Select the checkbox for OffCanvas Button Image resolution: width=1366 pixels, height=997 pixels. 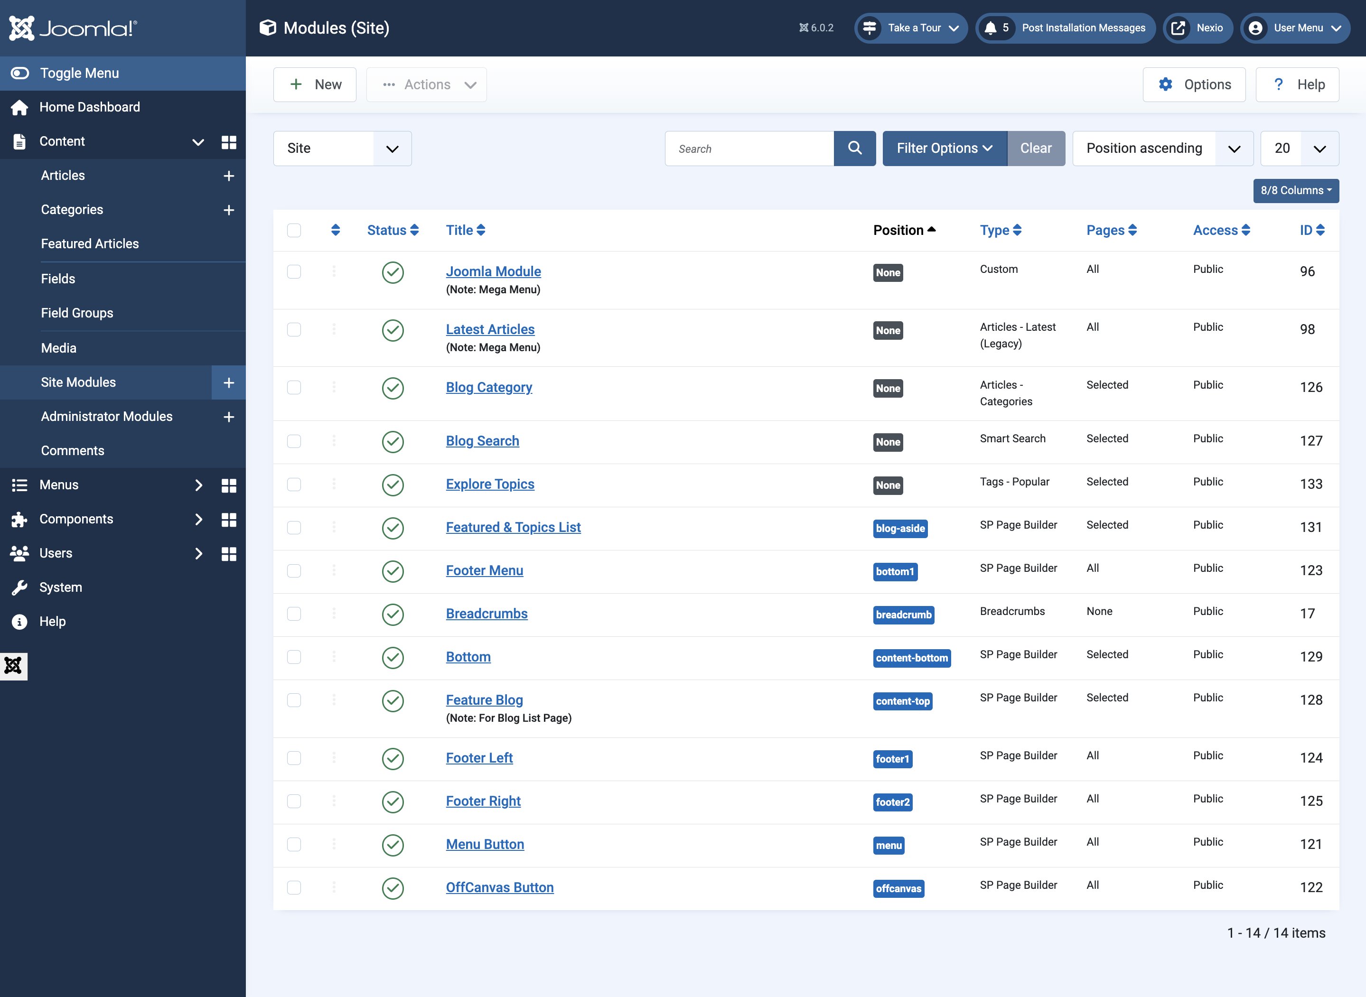tap(294, 887)
